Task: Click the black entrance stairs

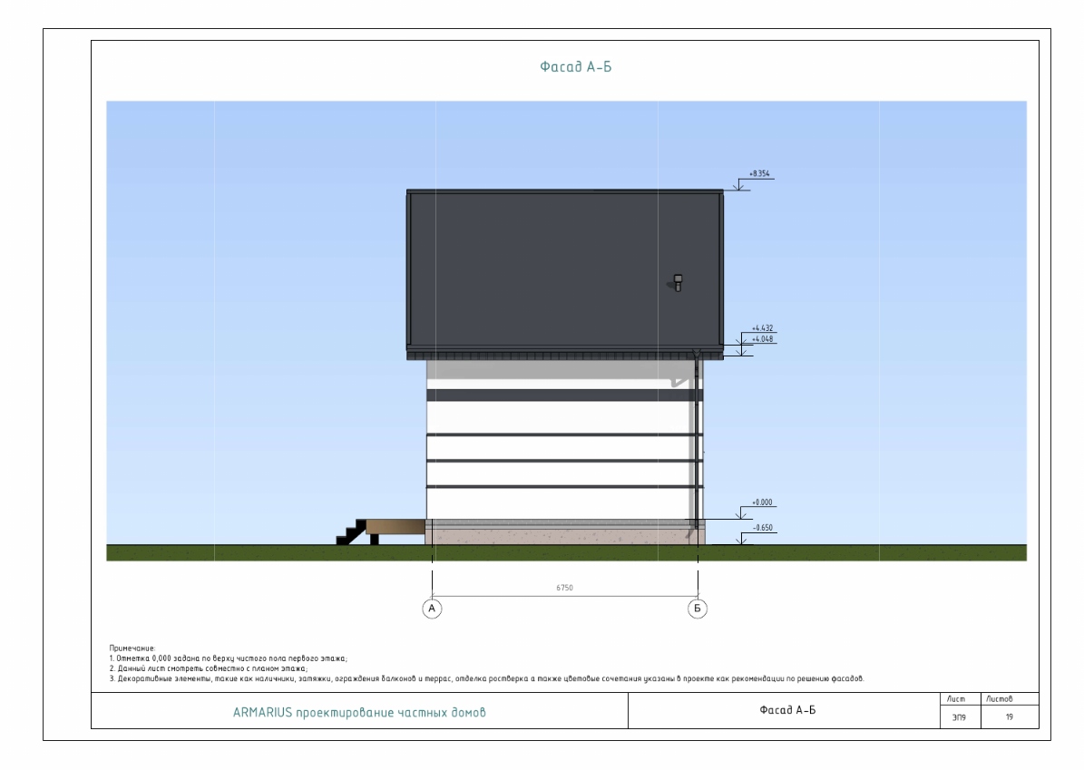Action: pos(349,533)
